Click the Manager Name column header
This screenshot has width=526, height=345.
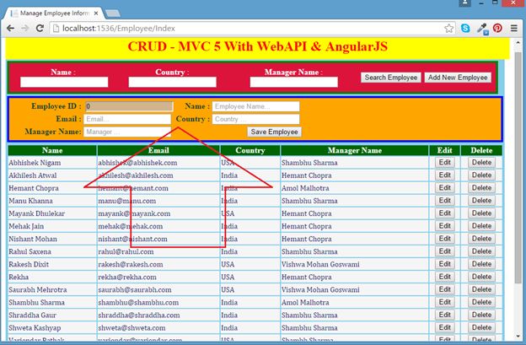tap(355, 150)
